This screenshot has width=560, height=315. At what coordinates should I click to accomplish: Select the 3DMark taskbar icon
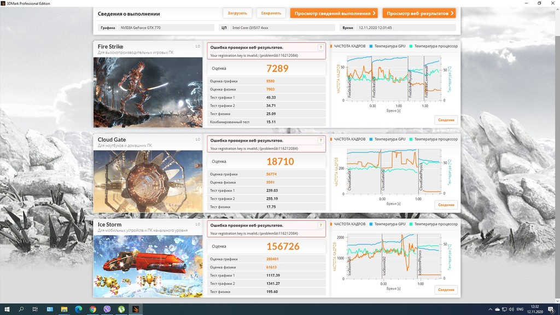(x=136, y=310)
